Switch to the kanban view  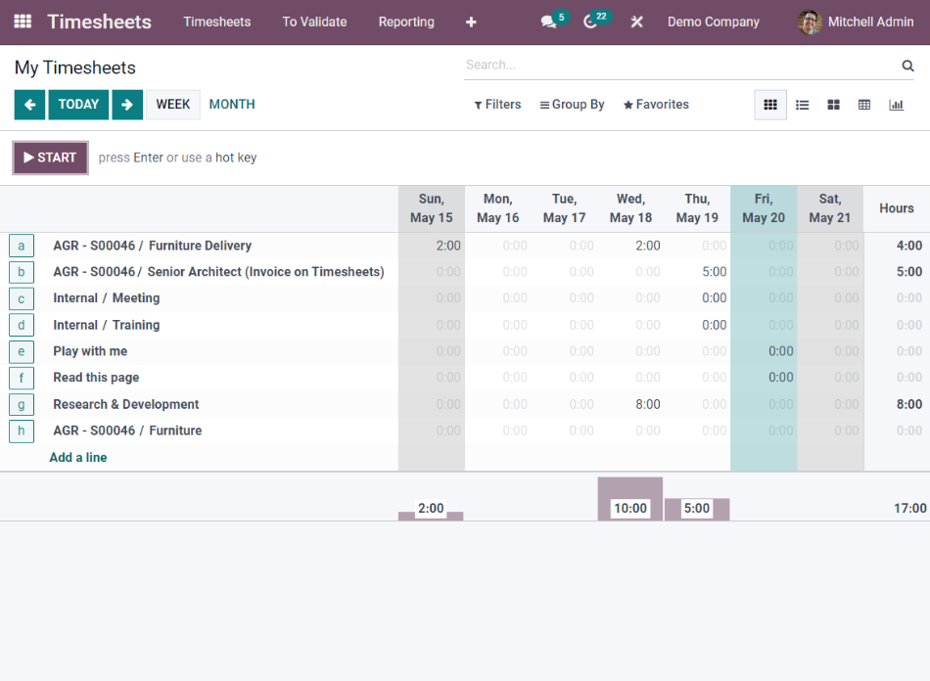[x=833, y=105]
